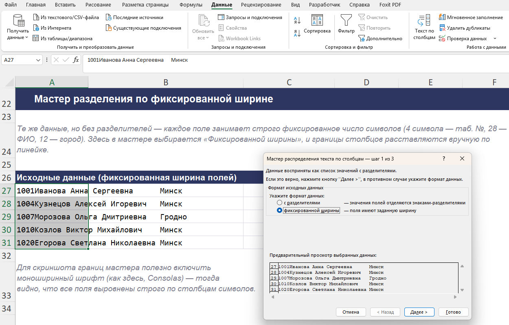This screenshot has width=509, height=325.
Task: Select the 'с разделителями' radio option
Action: 279,203
